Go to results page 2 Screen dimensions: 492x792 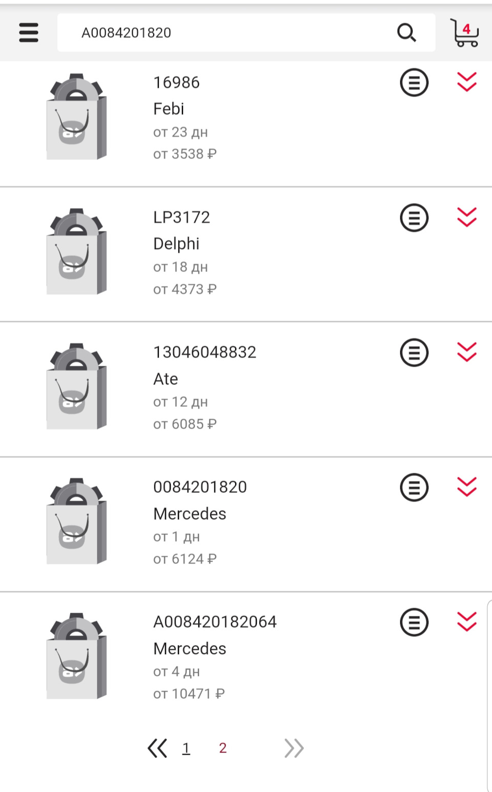pos(222,748)
